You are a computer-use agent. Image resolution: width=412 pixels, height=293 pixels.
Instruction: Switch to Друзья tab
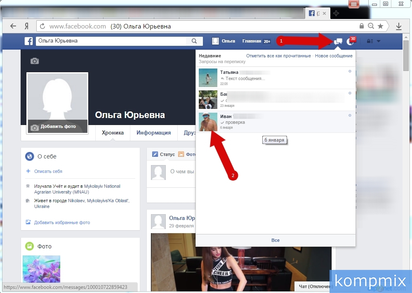[x=189, y=133]
